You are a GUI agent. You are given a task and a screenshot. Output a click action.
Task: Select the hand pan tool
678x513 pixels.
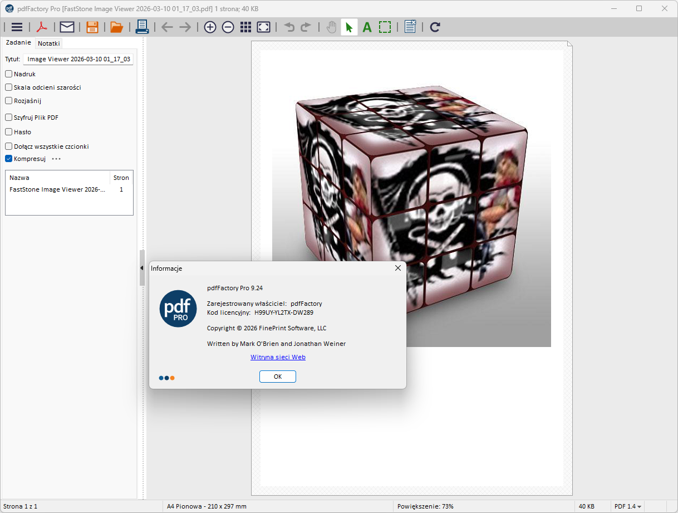[332, 27]
